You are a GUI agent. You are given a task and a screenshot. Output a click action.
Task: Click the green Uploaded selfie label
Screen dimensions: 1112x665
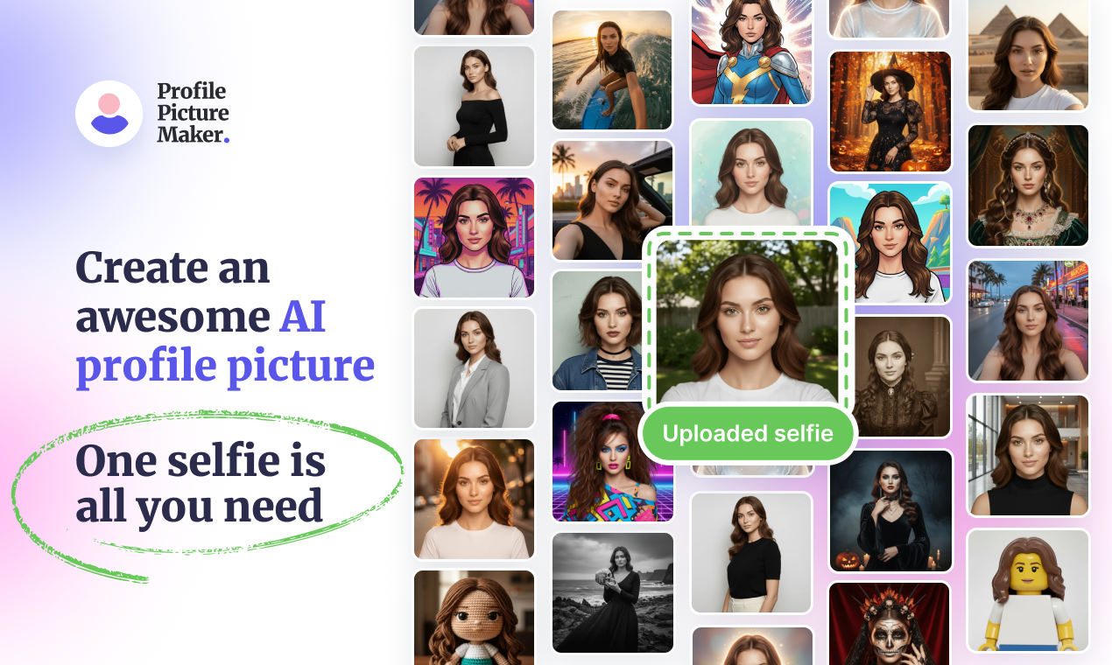pos(748,434)
